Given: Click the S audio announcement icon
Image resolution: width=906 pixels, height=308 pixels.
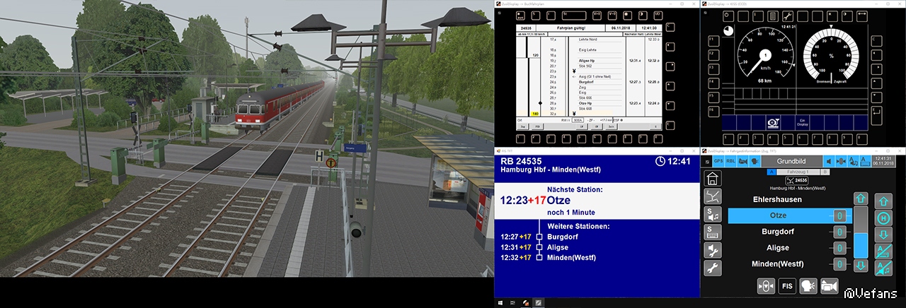Looking at the screenshot, I should click(x=713, y=214).
